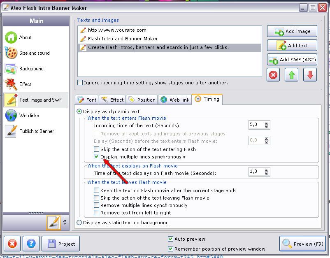This screenshot has height=258, width=330.
Task: Open Web links globe icon in sidebar
Action: [x=11, y=116]
